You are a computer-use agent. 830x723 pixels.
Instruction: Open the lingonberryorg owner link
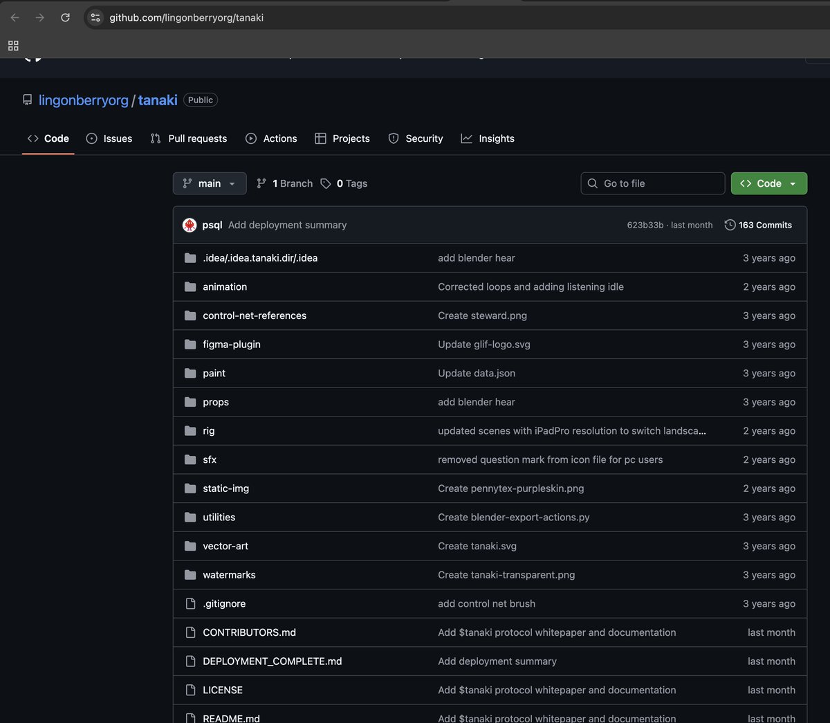[x=84, y=100]
